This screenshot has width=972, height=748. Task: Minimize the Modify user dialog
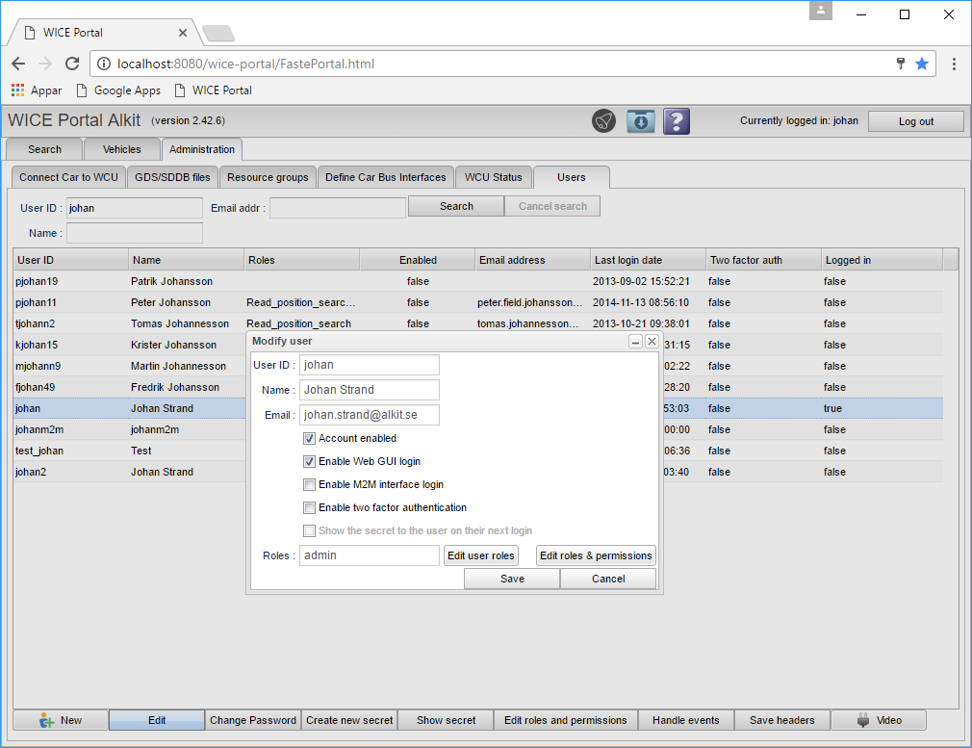click(x=636, y=342)
